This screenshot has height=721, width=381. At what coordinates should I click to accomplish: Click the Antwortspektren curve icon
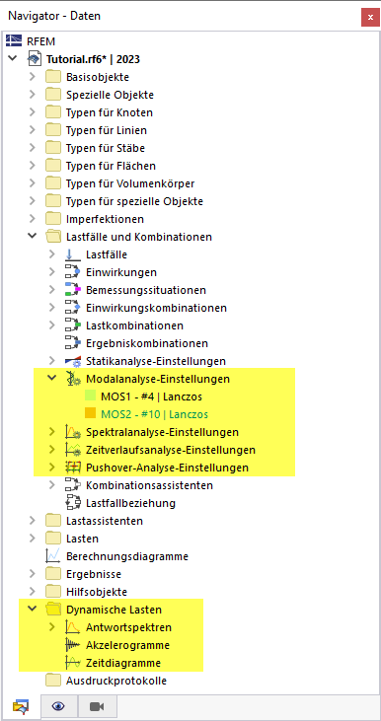tap(73, 627)
